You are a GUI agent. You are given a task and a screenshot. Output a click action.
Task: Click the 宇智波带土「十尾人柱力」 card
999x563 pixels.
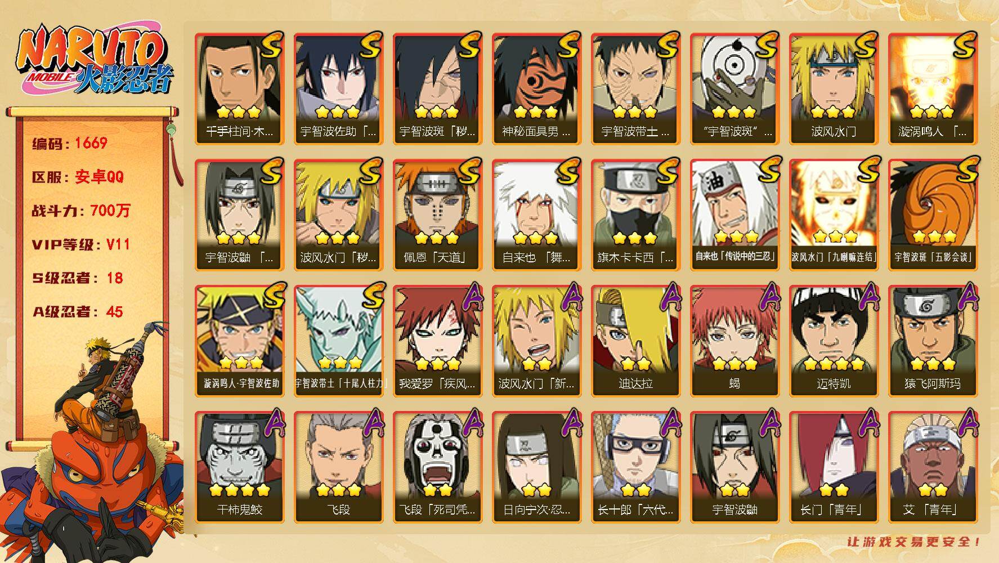pos(338,341)
